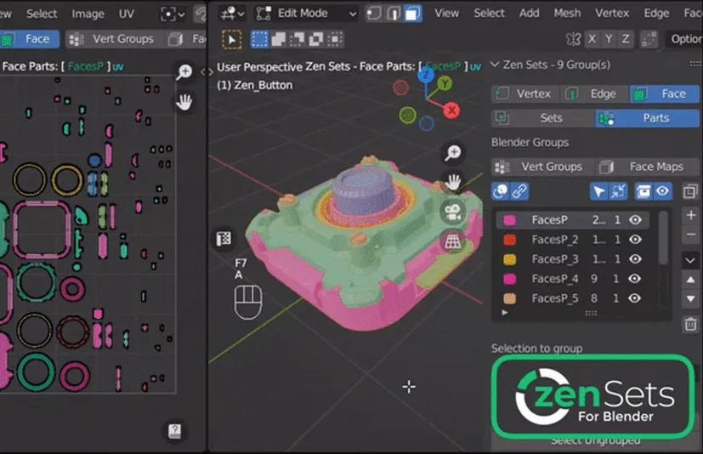Expand the list filter triangle below groups
This screenshot has height=454, width=703.
505,312
